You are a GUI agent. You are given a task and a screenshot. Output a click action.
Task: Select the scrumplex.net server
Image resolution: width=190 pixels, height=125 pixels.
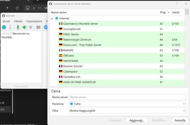tap(121, 29)
